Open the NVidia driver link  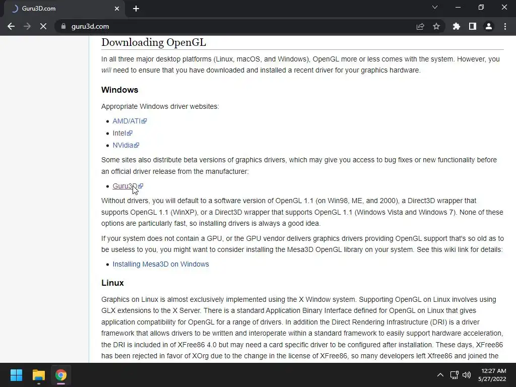point(125,145)
